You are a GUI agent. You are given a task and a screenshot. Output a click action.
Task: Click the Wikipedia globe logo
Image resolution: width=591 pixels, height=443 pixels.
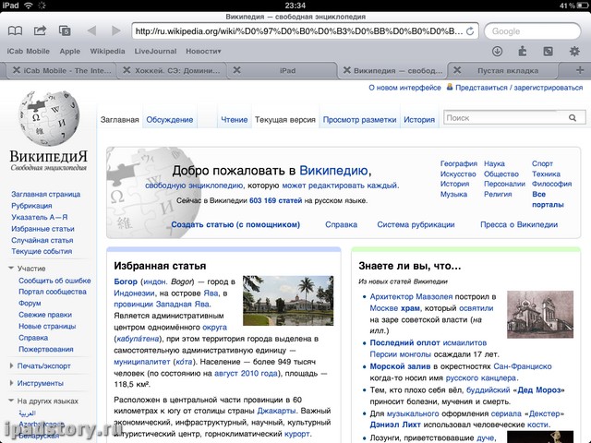[x=49, y=118]
